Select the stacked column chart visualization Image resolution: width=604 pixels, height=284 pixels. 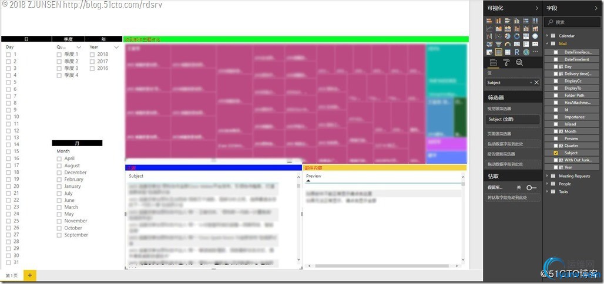[x=498, y=21]
